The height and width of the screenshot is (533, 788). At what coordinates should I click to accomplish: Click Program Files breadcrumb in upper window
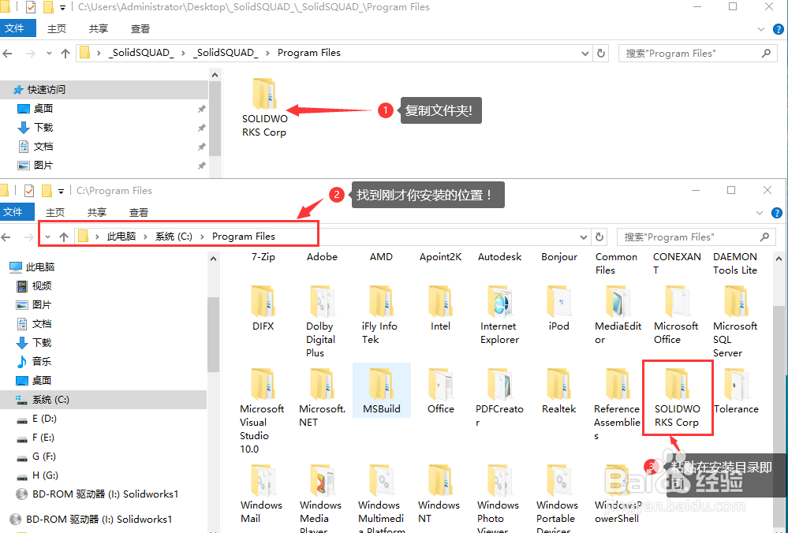[309, 53]
